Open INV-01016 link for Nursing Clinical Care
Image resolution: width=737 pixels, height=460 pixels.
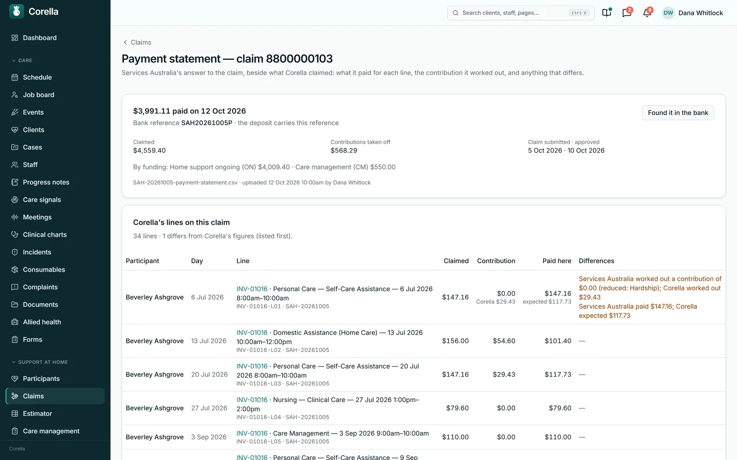tap(252, 400)
